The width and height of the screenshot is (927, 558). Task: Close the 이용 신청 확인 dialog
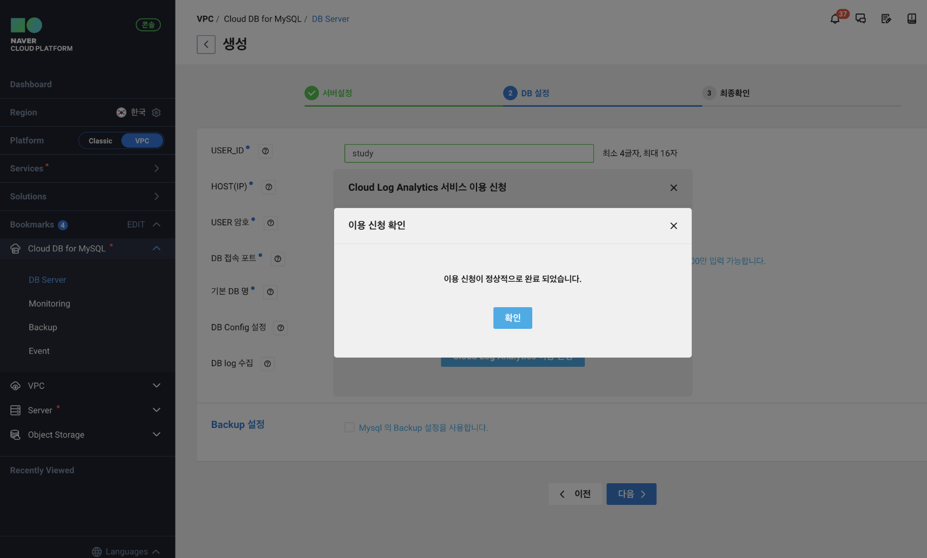click(x=674, y=226)
